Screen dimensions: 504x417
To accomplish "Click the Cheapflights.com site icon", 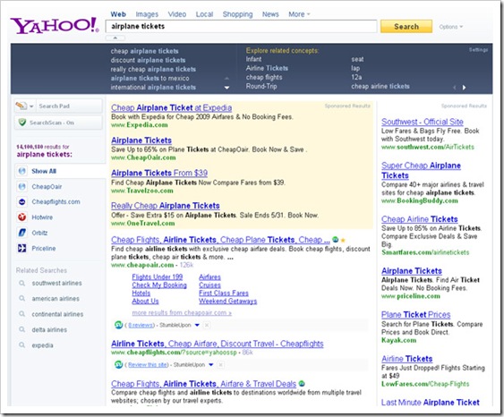I will 21,201.
